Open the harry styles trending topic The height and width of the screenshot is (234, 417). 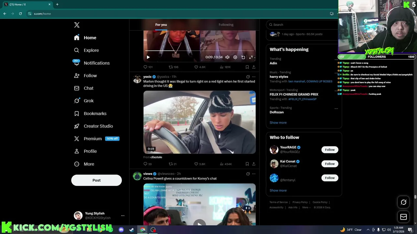coord(279,77)
